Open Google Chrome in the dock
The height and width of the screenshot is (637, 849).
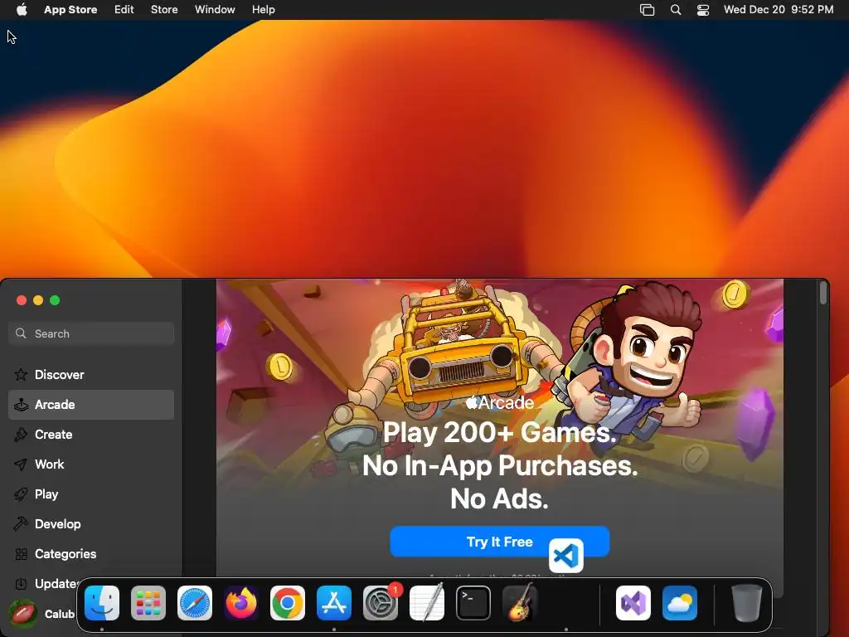288,603
